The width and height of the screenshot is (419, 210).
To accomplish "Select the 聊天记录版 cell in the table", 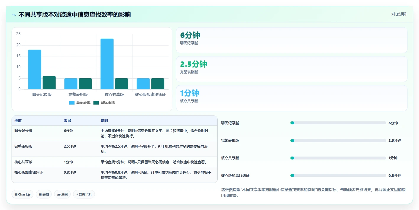I will tap(23, 131).
